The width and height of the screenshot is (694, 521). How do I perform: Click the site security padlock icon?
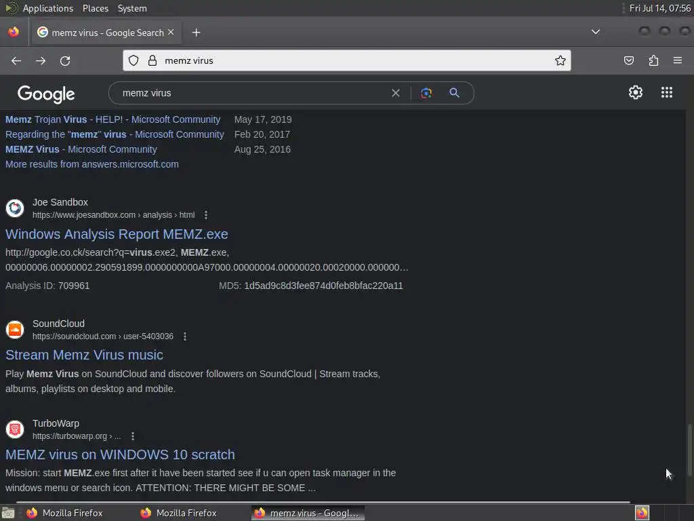point(152,60)
